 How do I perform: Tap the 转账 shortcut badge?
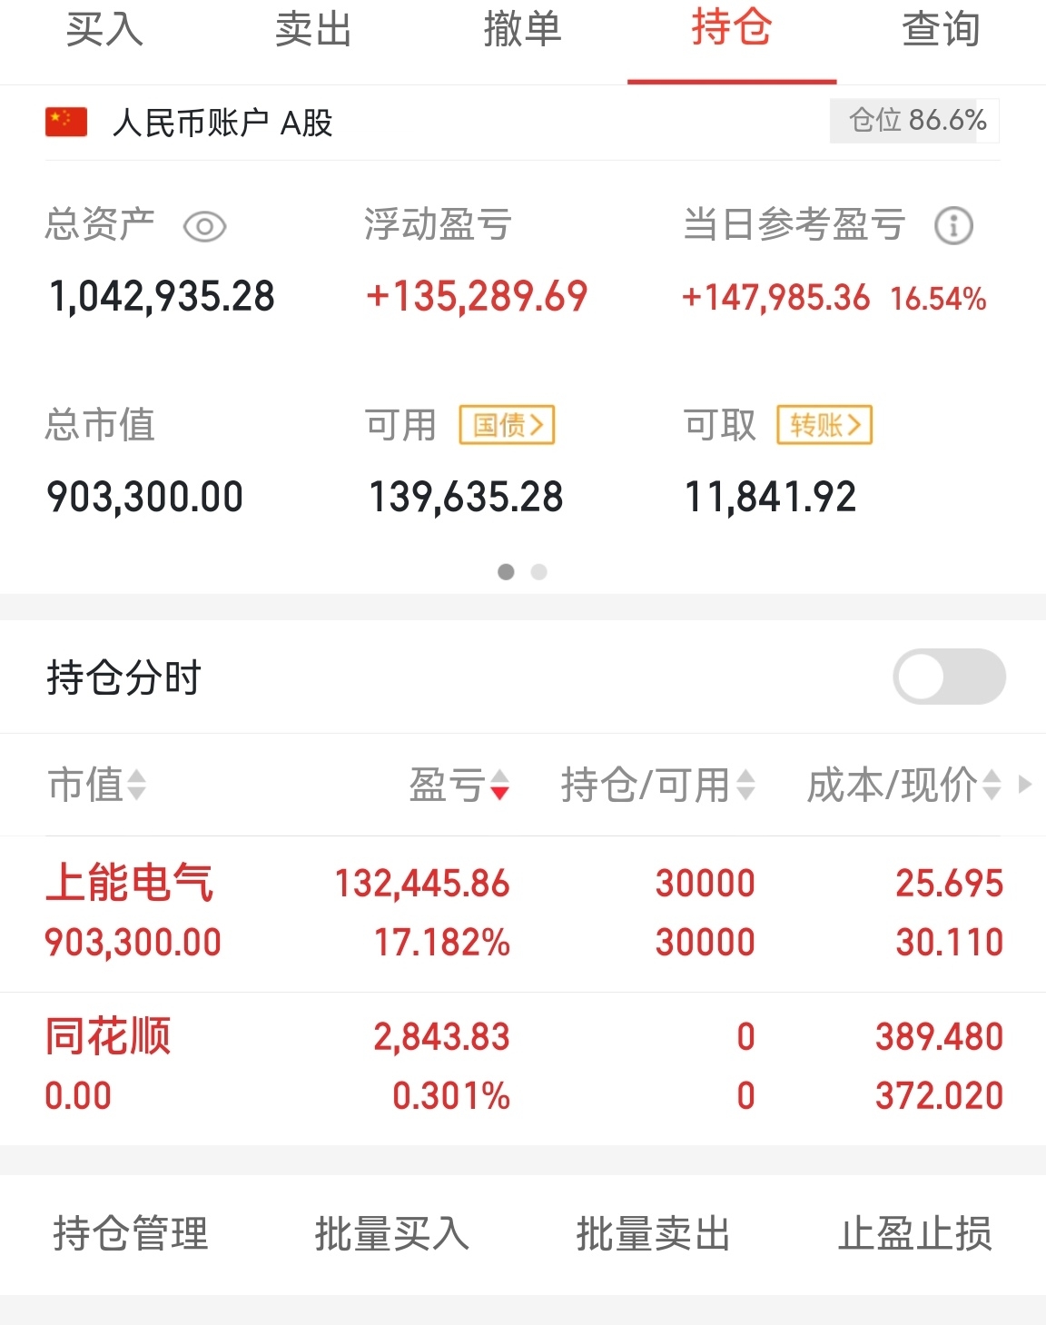(x=824, y=425)
